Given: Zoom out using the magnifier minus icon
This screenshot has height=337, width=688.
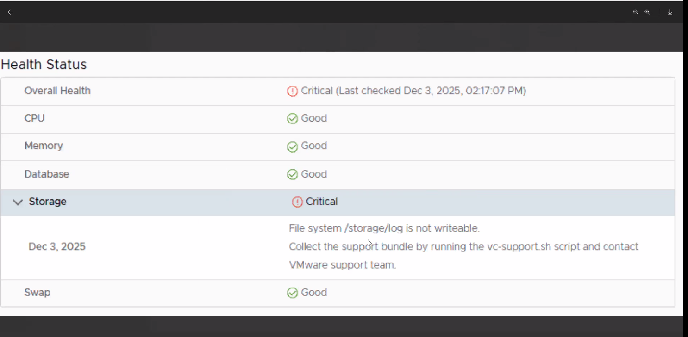Looking at the screenshot, I should 636,12.
